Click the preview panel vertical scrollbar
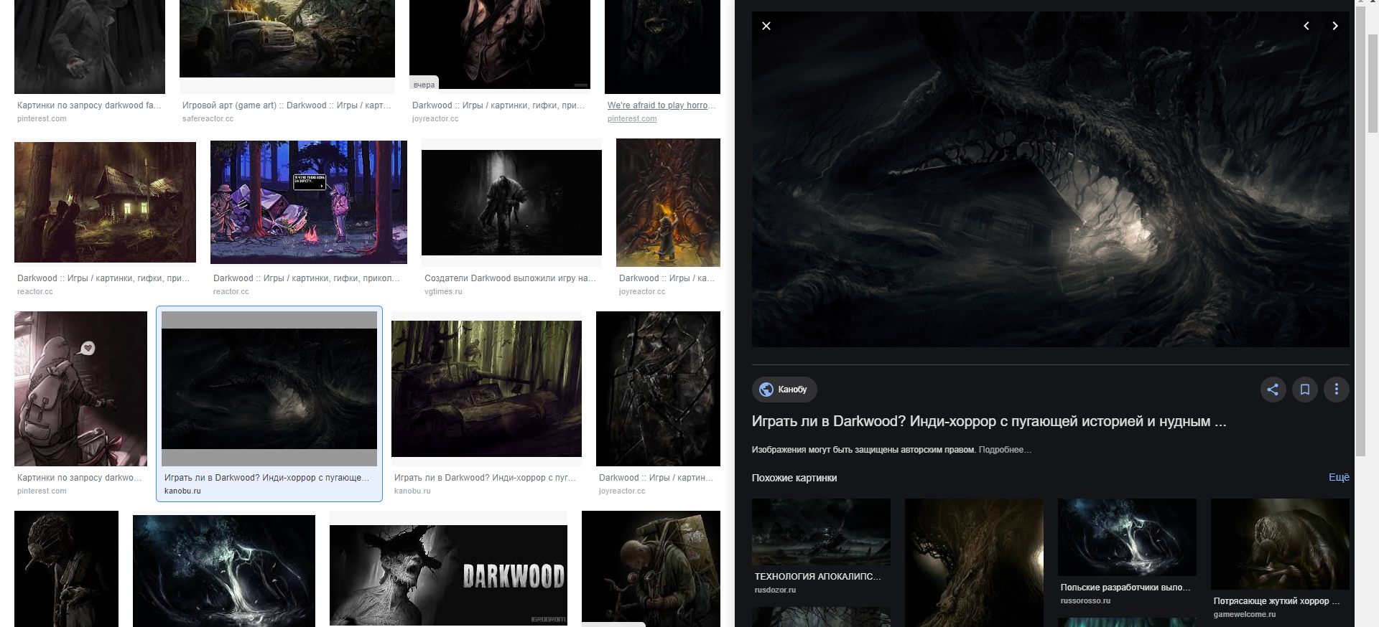Image resolution: width=1379 pixels, height=627 pixels. pos(1360,230)
